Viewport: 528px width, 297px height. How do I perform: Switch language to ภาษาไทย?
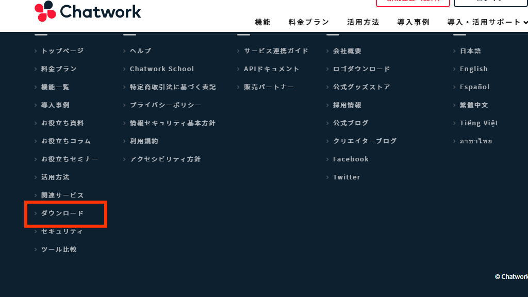tap(476, 141)
